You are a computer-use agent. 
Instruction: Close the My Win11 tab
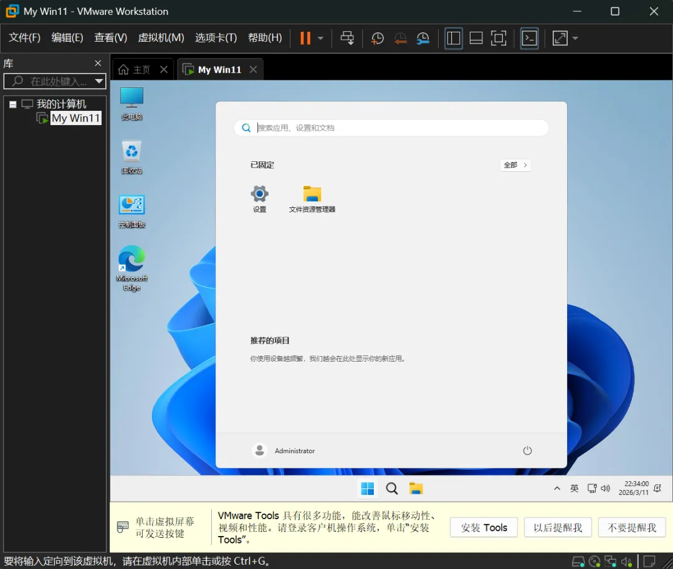[253, 70]
